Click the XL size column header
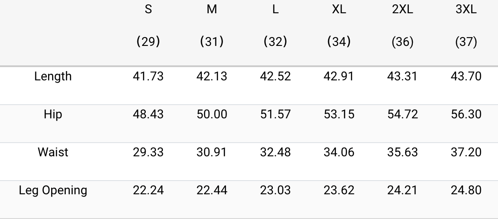 coord(339,10)
